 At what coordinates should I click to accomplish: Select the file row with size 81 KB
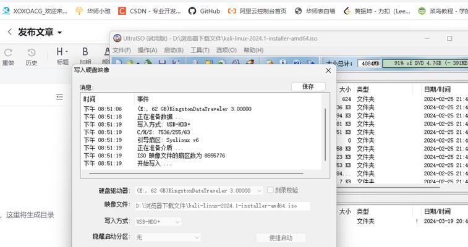(x=402, y=124)
